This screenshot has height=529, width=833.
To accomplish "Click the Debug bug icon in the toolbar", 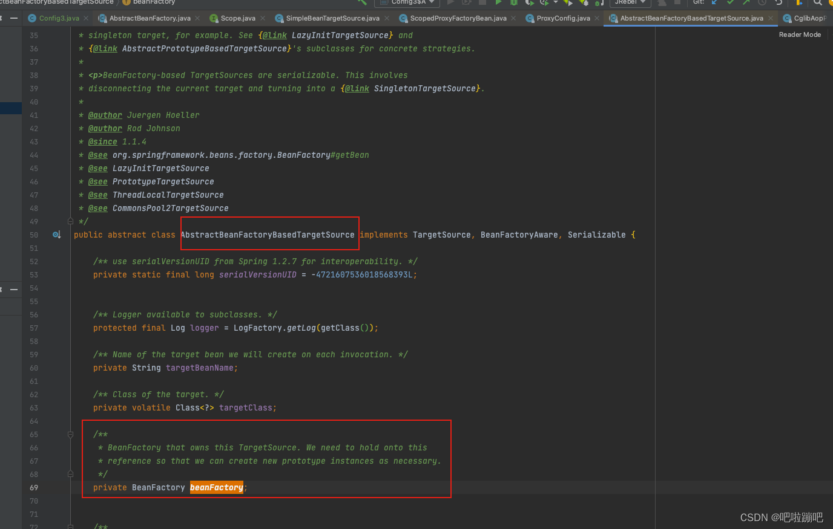I will pos(514,2).
